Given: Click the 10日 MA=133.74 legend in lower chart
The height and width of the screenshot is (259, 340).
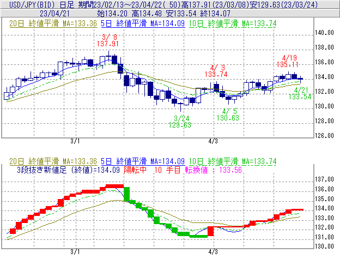Looking at the screenshot, I should click(233, 161).
